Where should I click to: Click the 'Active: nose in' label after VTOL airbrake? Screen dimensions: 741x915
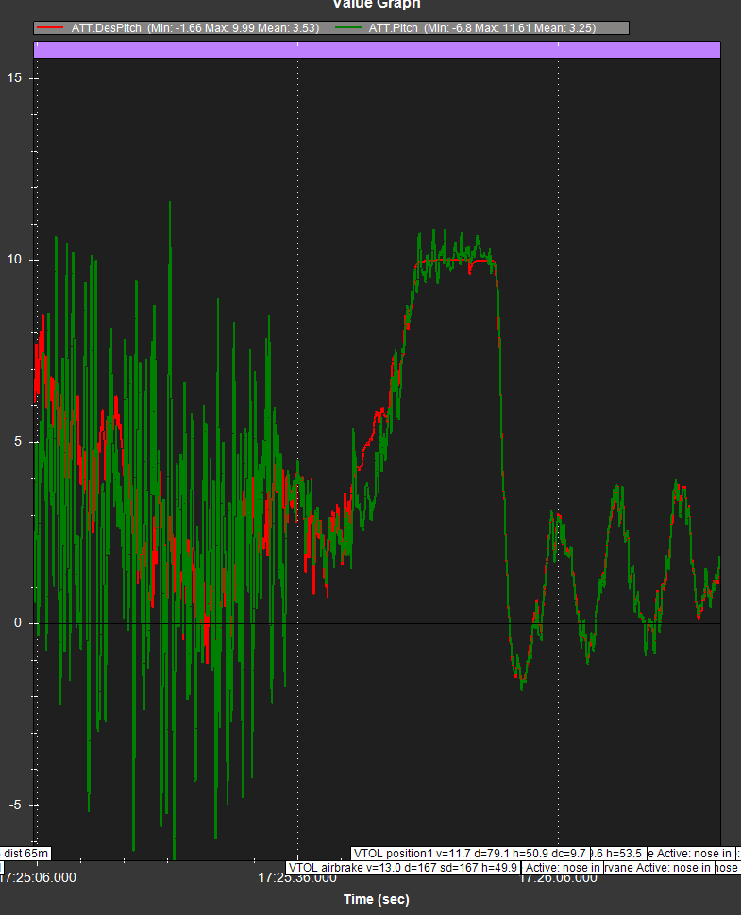562,868
